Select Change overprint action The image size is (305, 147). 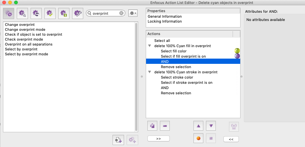click(x=20, y=25)
